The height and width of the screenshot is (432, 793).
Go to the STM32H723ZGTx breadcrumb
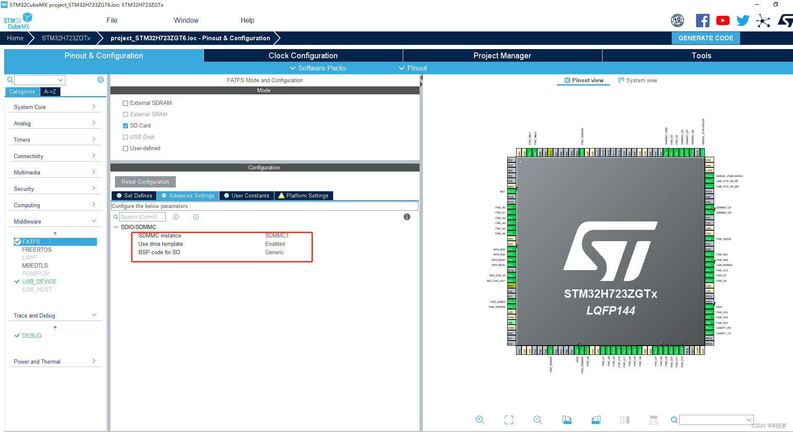66,38
